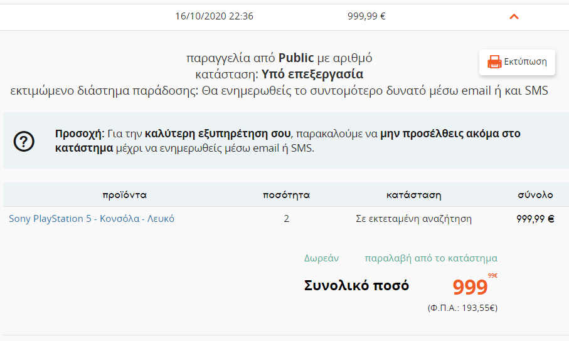Click the προϊόντα column header
The width and height of the screenshot is (569, 341).
point(124,195)
